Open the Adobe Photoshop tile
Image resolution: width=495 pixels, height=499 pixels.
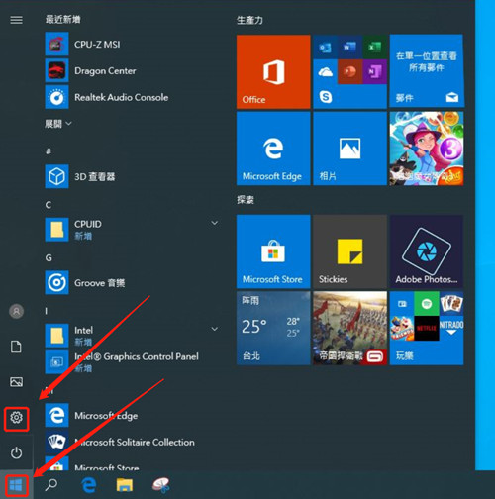[x=427, y=251]
